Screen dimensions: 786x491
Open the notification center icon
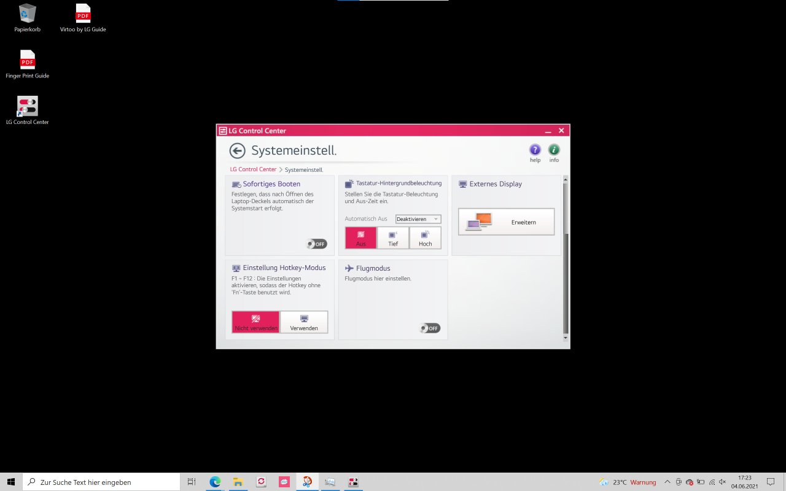tap(771, 482)
